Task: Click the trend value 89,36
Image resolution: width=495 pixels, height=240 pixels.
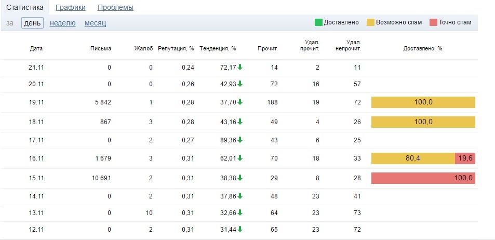Action: click(228, 140)
